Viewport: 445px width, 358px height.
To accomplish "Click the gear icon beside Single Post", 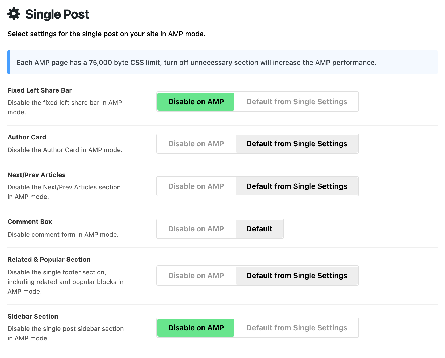I will 14,14.
